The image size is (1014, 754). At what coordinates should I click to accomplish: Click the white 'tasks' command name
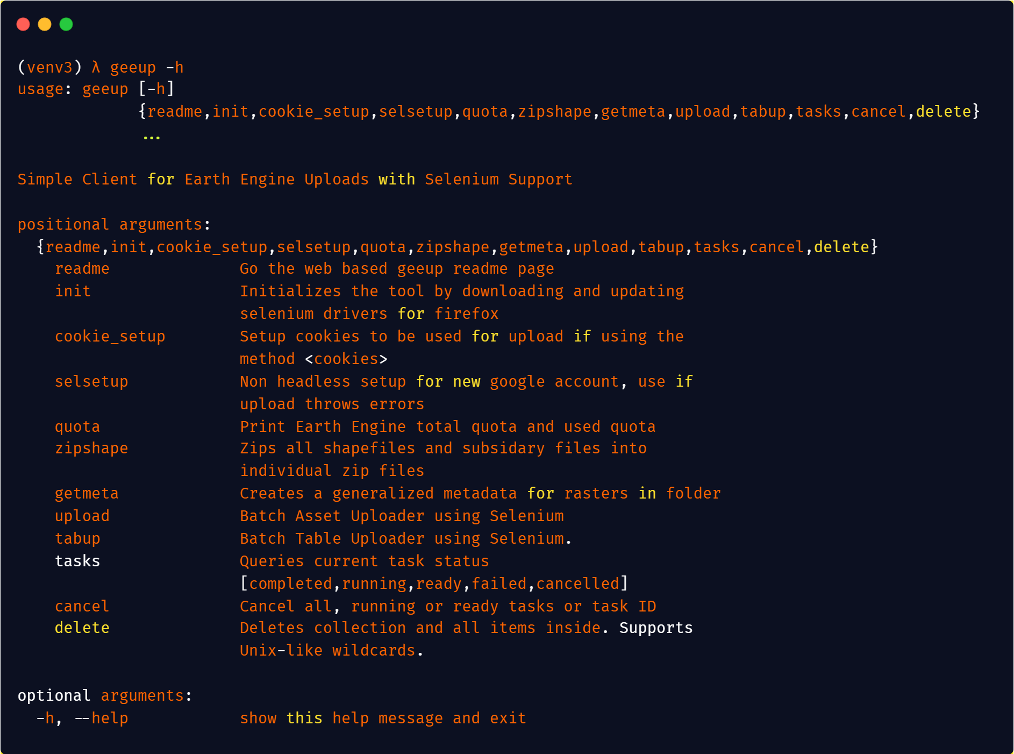77,561
